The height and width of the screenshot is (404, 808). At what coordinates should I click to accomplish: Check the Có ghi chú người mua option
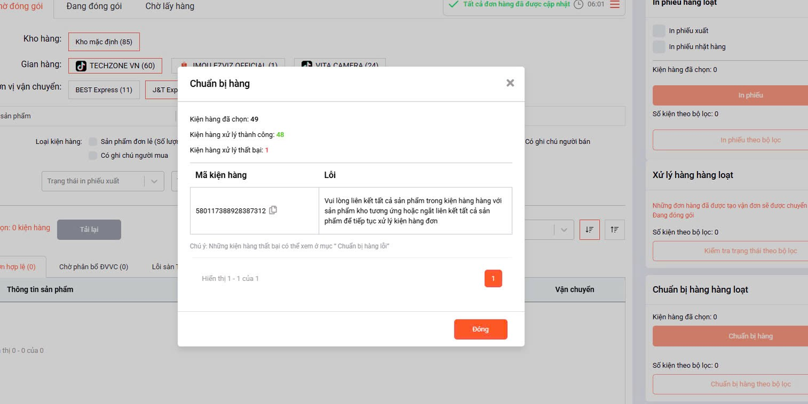(93, 155)
